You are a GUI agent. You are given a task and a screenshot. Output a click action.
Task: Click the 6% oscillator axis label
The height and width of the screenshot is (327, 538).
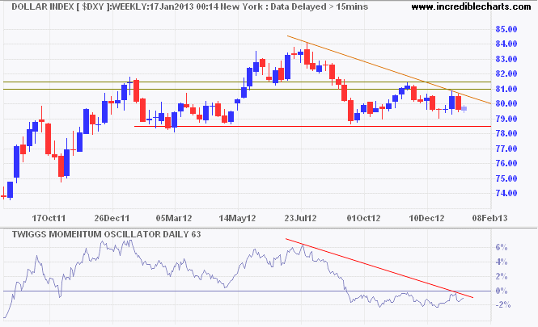502,247
